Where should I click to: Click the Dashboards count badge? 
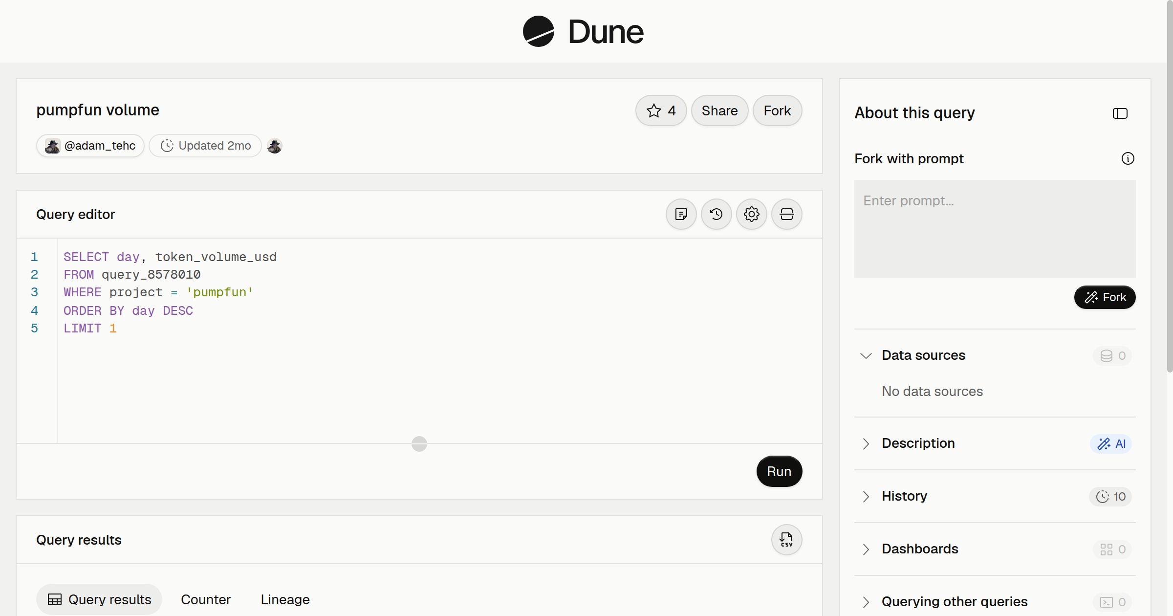pos(1112,549)
